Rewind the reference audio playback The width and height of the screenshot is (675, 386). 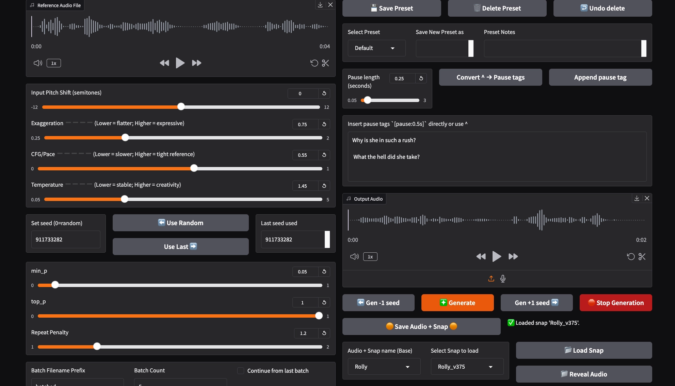pyautogui.click(x=164, y=63)
